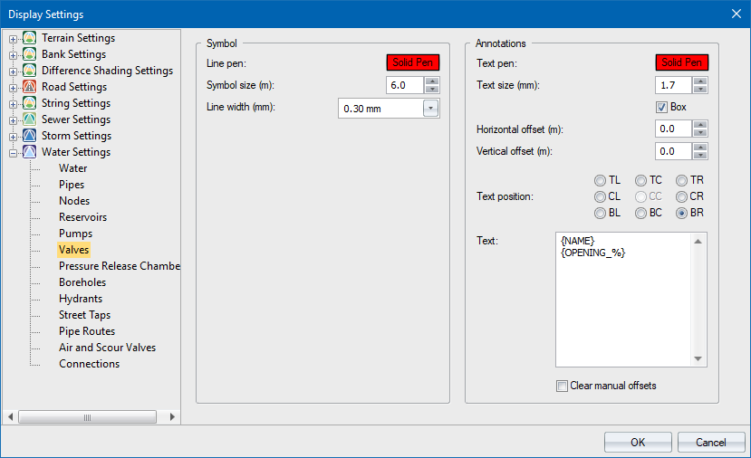Enable Clear manual offsets checkbox

click(563, 386)
